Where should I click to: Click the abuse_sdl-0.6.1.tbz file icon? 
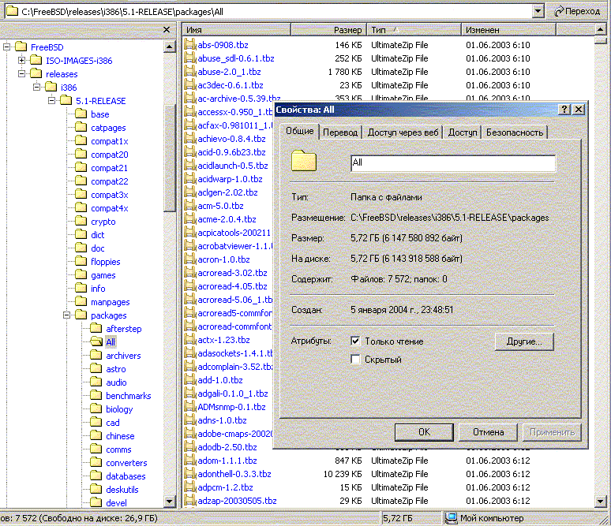[189, 58]
